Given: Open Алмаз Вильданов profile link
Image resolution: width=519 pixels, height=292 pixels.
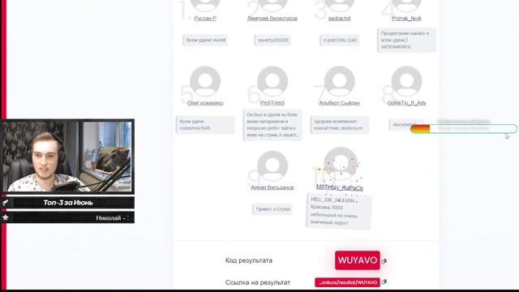Looking at the screenshot, I should [x=272, y=187].
